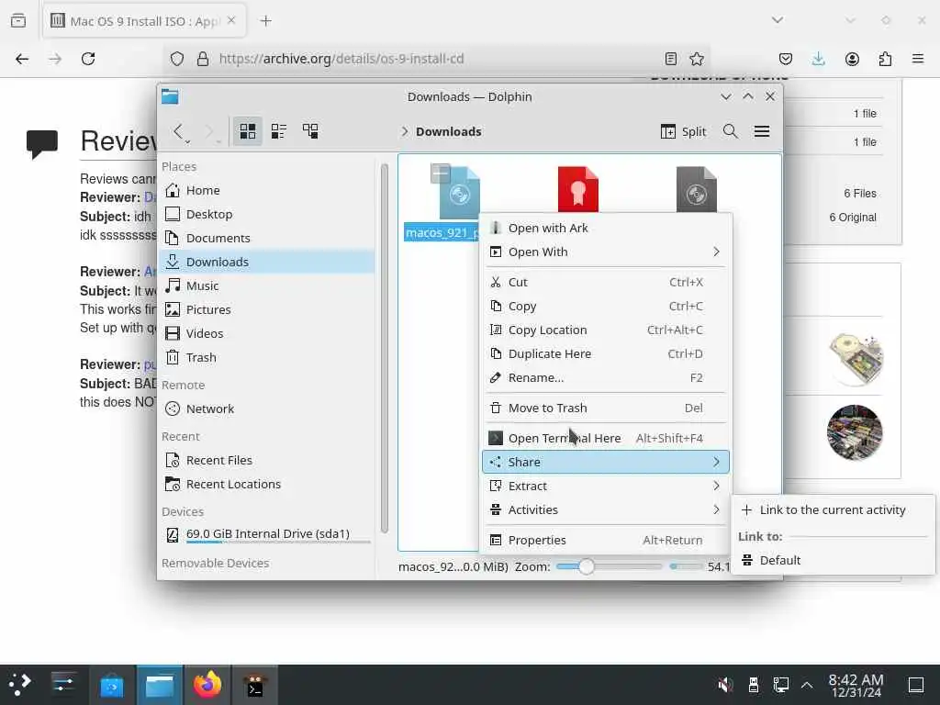The width and height of the screenshot is (940, 705).
Task: Go back in Firefox
Action: (22, 59)
